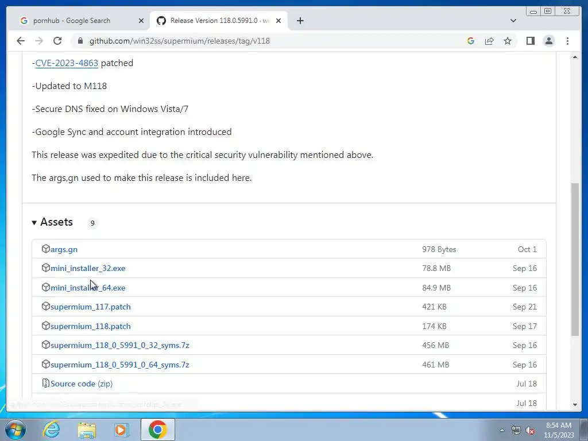The height and width of the screenshot is (441, 588).
Task: Share this page via share icon
Action: (489, 41)
